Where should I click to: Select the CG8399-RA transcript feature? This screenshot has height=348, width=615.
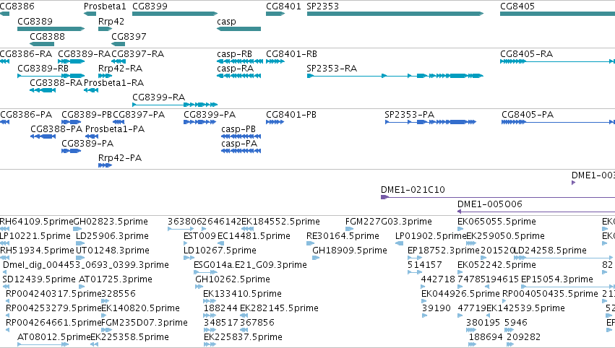175,105
